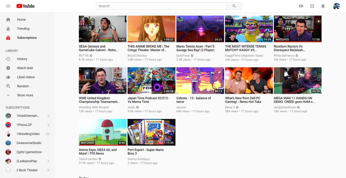Screen dimensions: 346x178
Task: Visit the Gumcy Kindaguy channel link
Action: (139, 159)
